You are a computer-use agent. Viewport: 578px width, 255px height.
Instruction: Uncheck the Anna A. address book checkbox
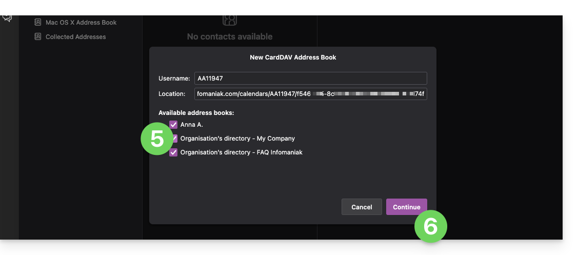click(173, 125)
